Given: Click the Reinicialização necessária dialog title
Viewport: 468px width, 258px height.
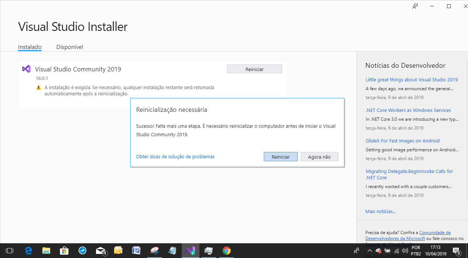Looking at the screenshot, I should [x=171, y=110].
